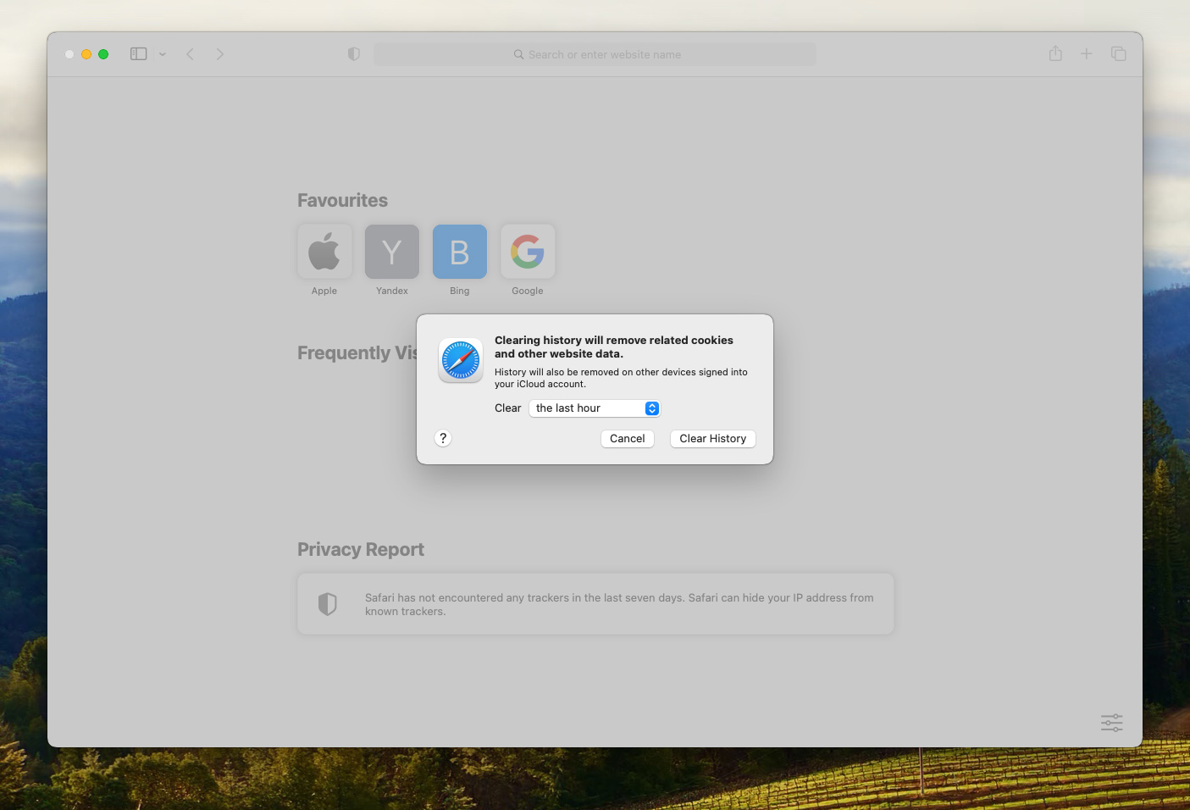Image resolution: width=1190 pixels, height=810 pixels.
Task: Open the Privacy Report trackers message
Action: point(619,604)
